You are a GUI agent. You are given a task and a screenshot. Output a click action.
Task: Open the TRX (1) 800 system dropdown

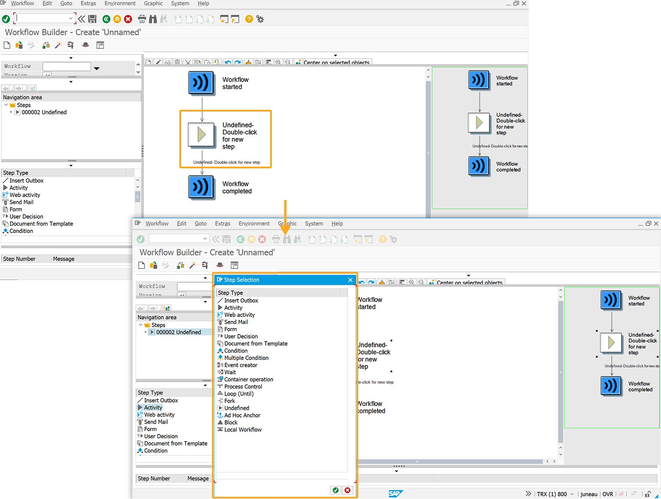pos(572,494)
